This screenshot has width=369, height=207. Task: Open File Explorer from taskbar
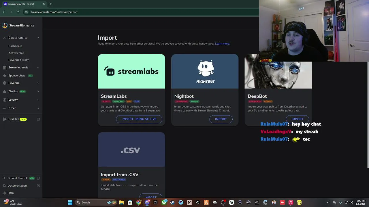coord(122,202)
